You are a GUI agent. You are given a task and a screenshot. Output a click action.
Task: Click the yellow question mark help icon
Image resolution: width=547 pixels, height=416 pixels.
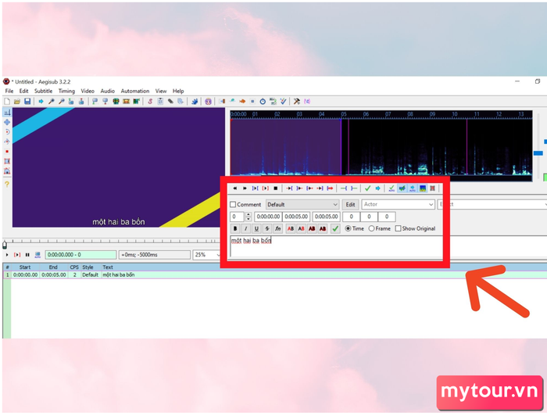click(x=7, y=184)
